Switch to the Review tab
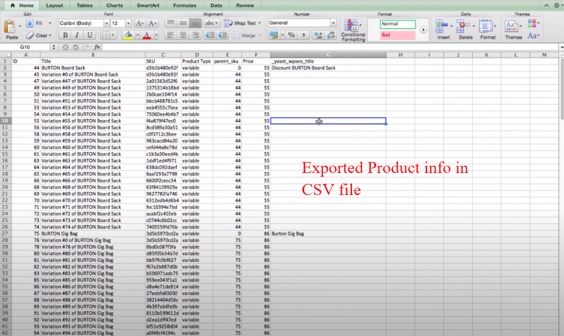 tap(245, 5)
